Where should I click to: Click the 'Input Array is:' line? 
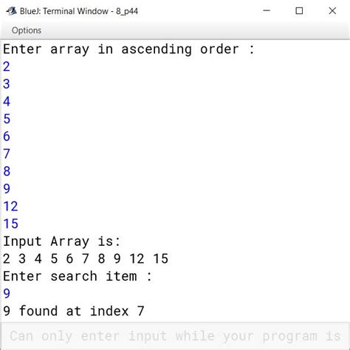(61, 241)
